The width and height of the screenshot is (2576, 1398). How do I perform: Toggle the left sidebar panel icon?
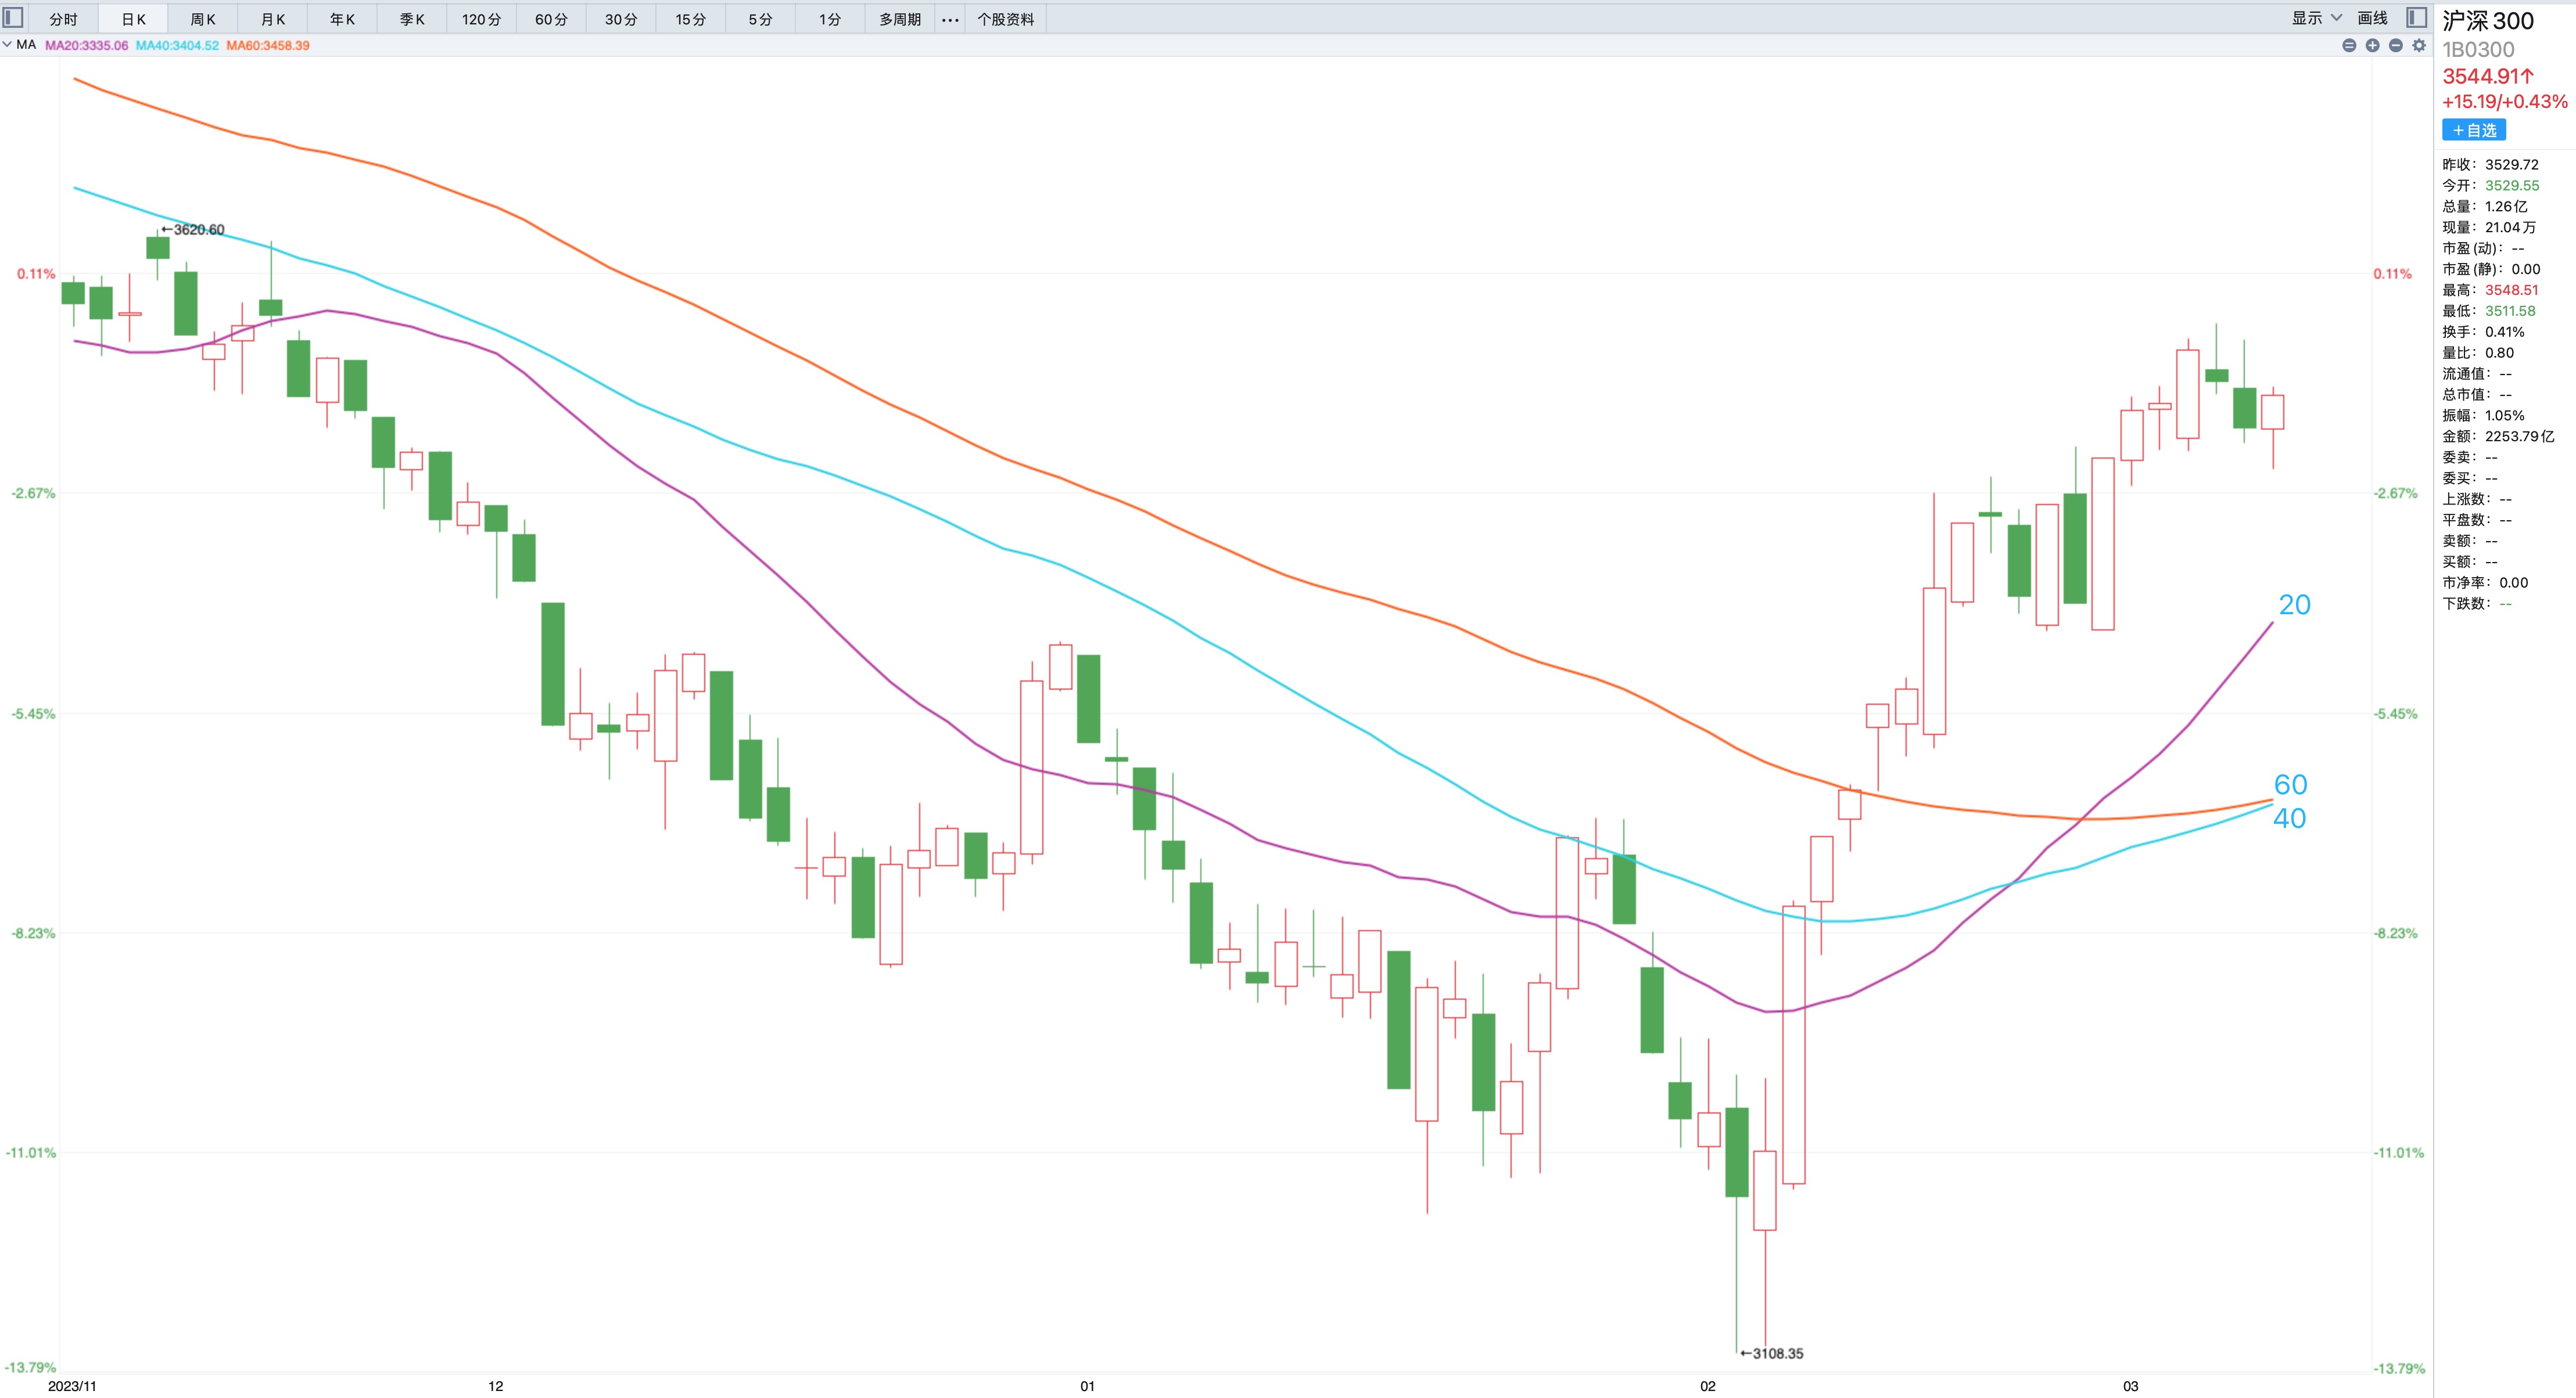point(14,18)
